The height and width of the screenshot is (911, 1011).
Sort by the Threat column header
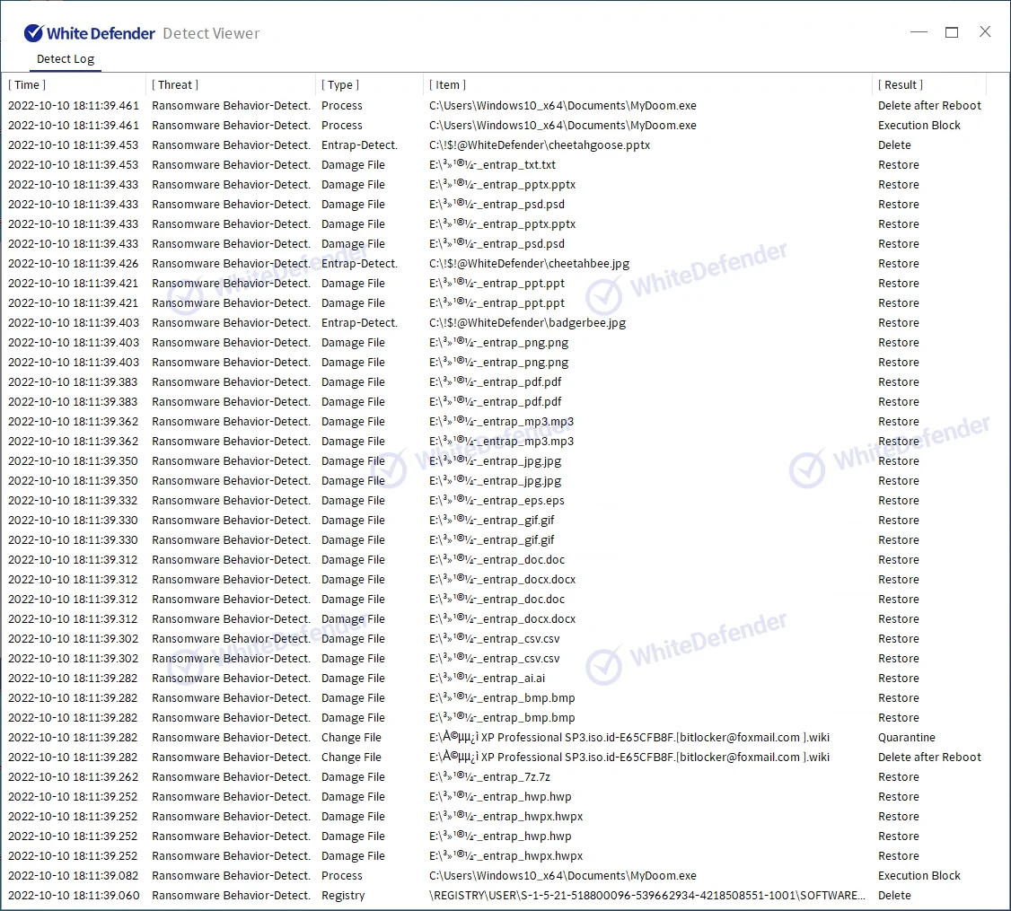pos(175,85)
